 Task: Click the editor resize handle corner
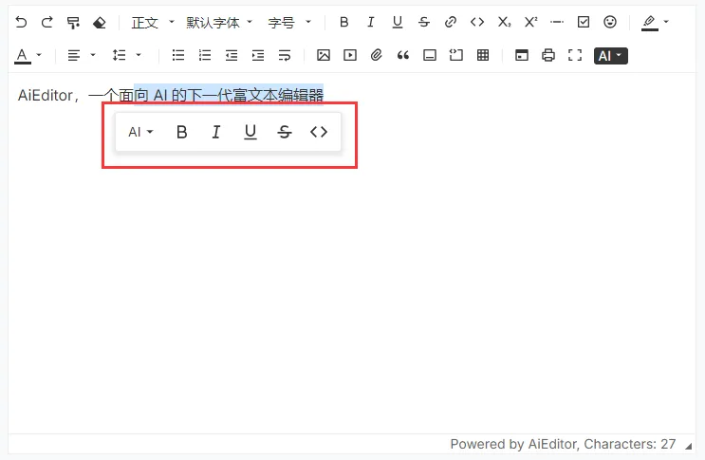pyautogui.click(x=688, y=446)
